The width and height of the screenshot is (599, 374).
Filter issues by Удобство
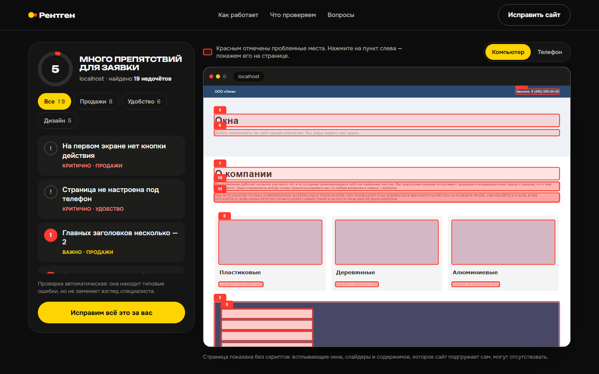tap(144, 101)
